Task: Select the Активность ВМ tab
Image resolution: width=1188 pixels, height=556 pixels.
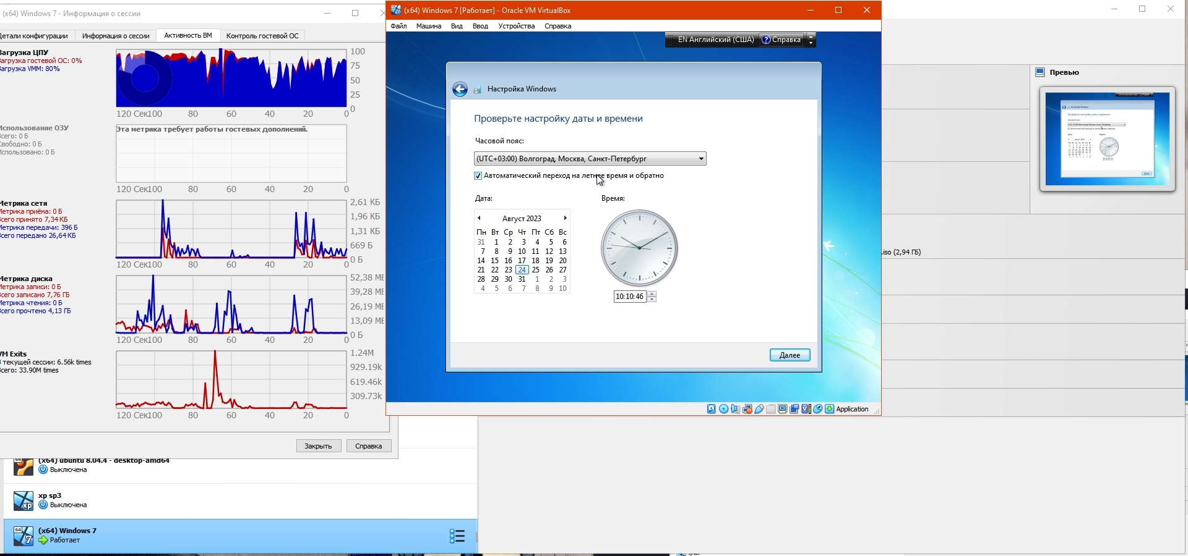Action: [188, 35]
